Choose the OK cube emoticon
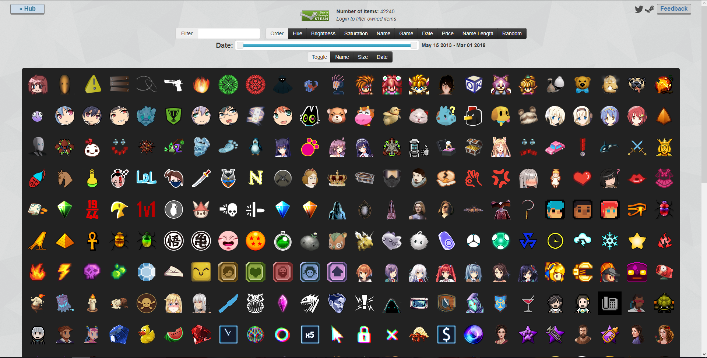This screenshot has height=358, width=707. coord(474,85)
